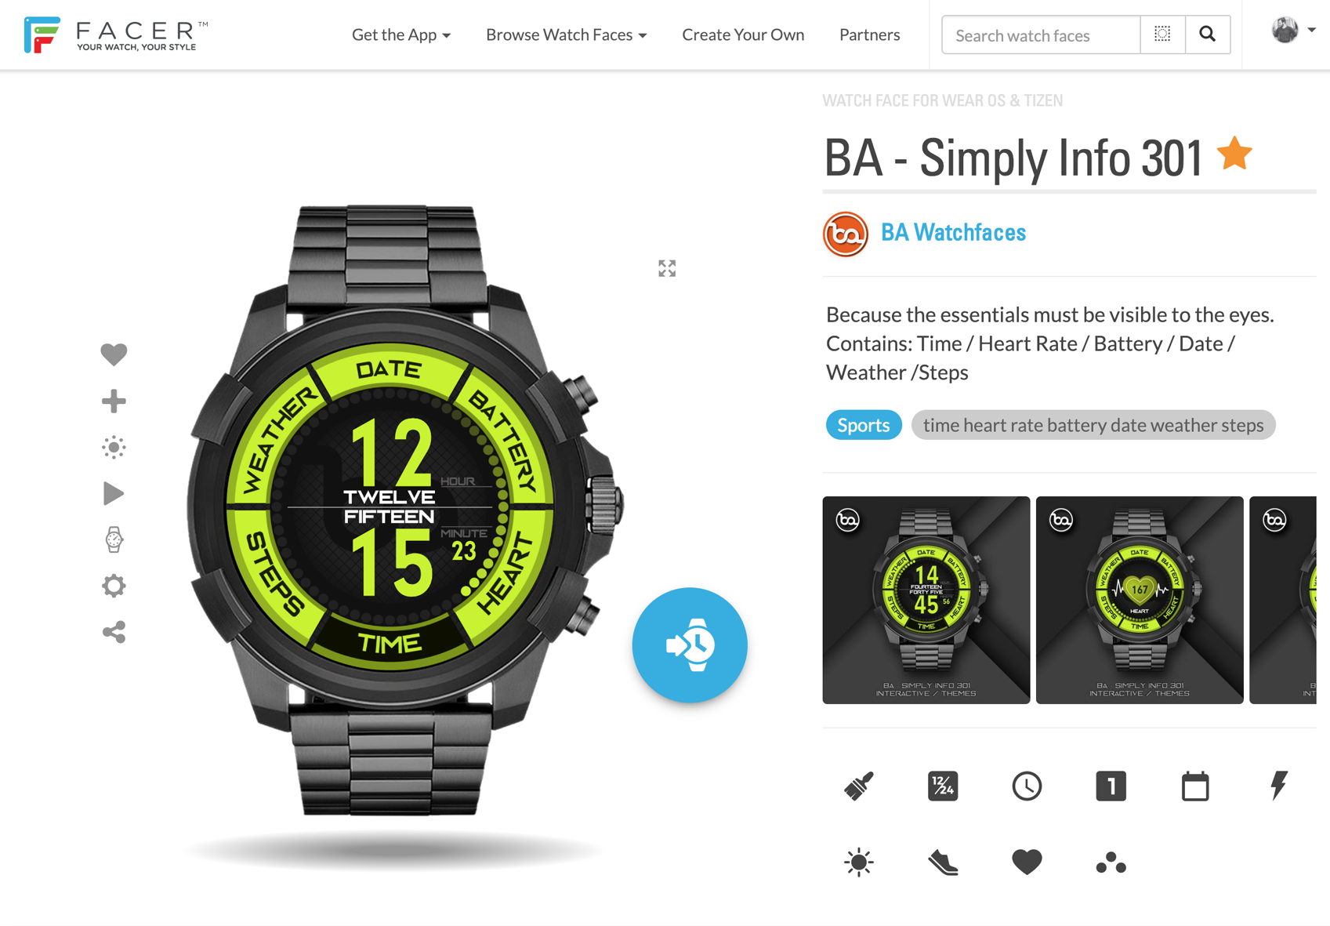
Task: Open BA Watchfaces designer profile link
Action: tap(953, 232)
